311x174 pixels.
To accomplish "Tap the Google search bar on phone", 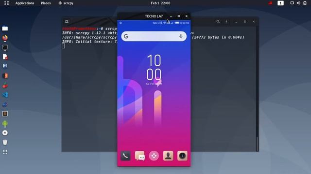I will 154,36.
